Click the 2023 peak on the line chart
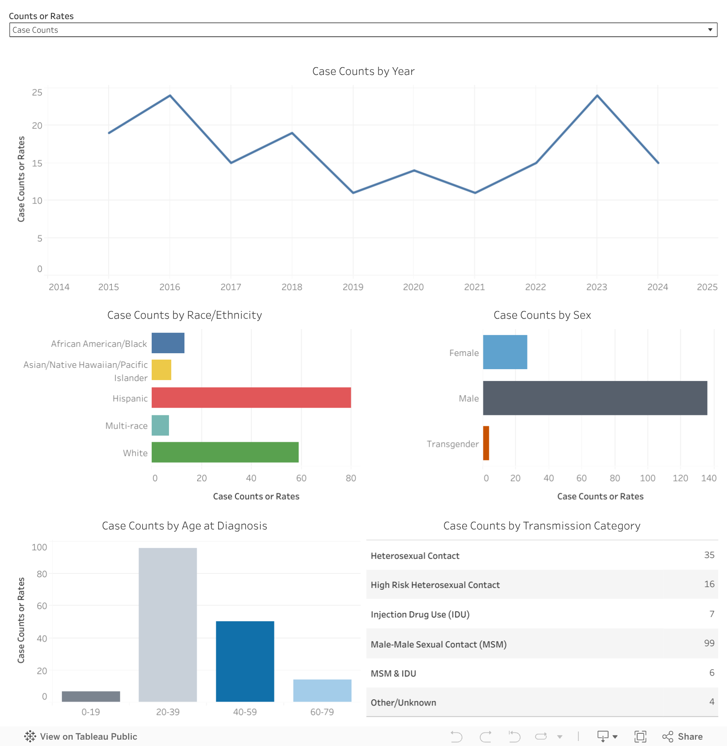727x746 pixels. click(597, 95)
